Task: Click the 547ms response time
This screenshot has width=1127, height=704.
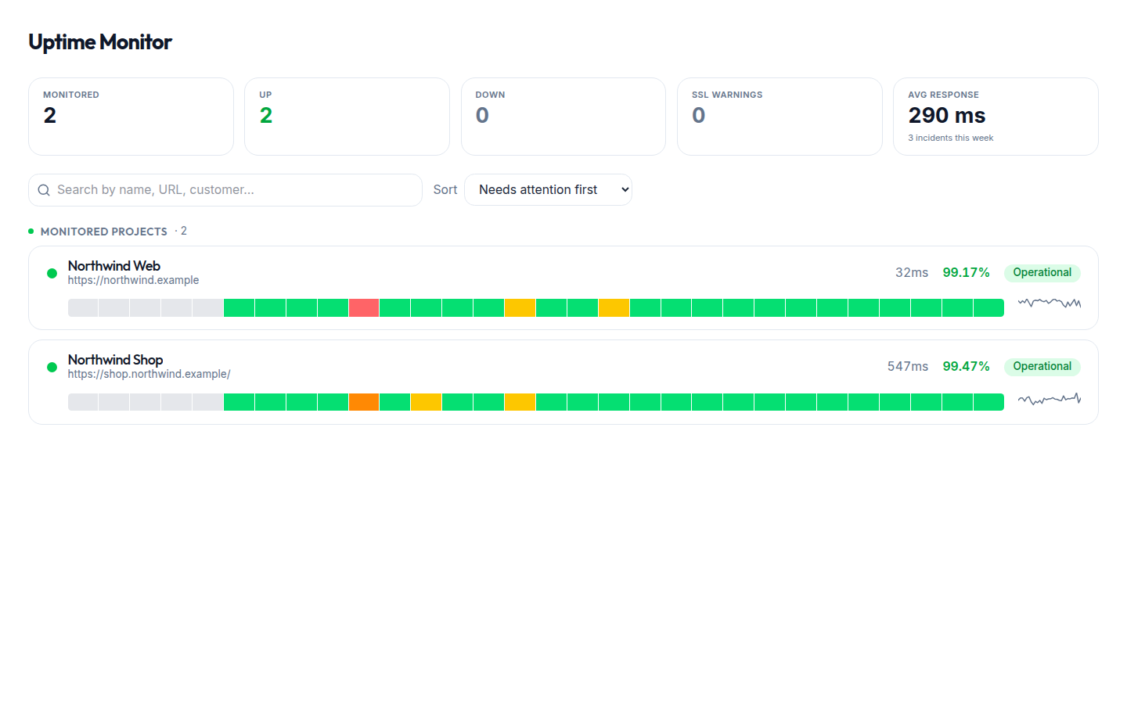Action: (908, 367)
